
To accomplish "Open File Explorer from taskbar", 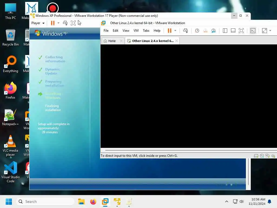I will click(81, 201).
